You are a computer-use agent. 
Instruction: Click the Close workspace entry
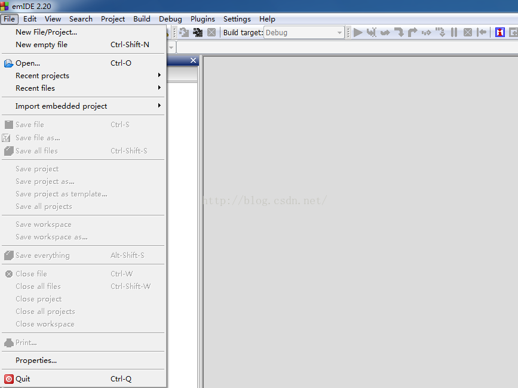tap(83, 324)
